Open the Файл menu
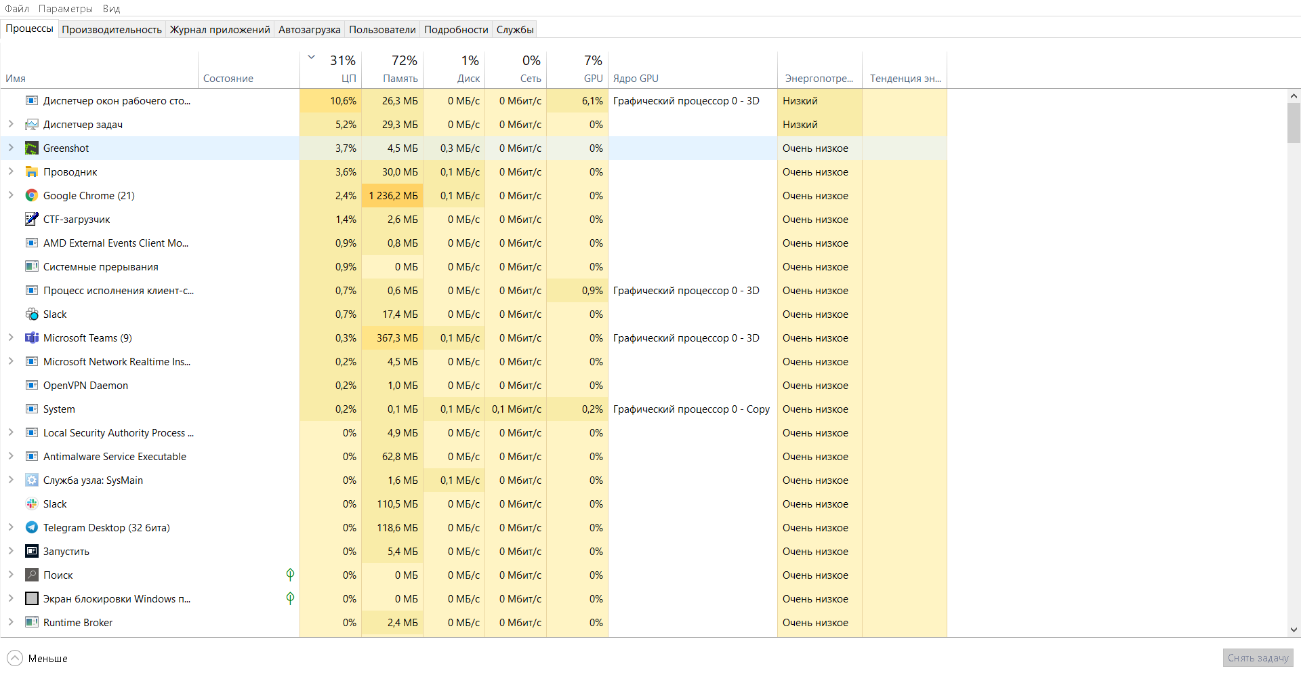The height and width of the screenshot is (677, 1301). [17, 9]
